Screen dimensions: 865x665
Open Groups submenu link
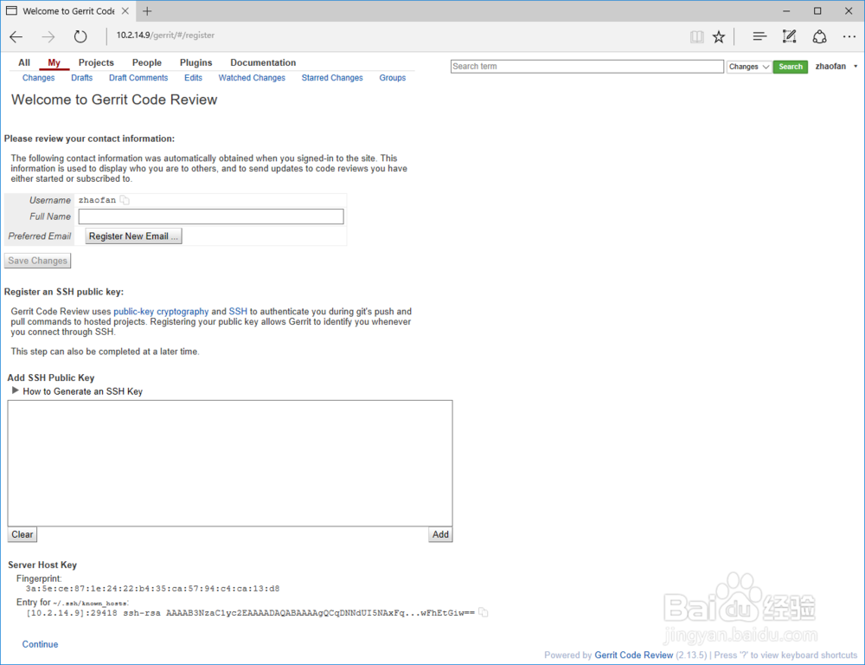click(x=392, y=78)
